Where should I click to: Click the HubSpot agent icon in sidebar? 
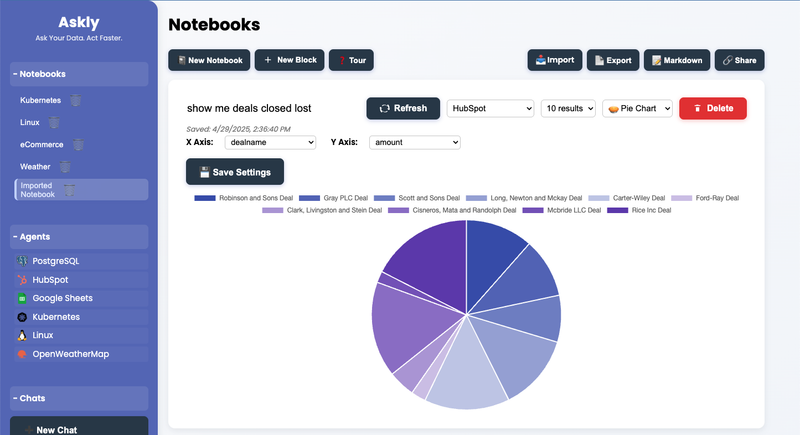point(22,280)
